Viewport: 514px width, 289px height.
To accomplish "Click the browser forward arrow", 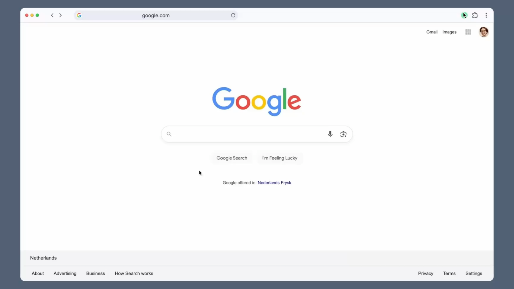I will point(61,15).
